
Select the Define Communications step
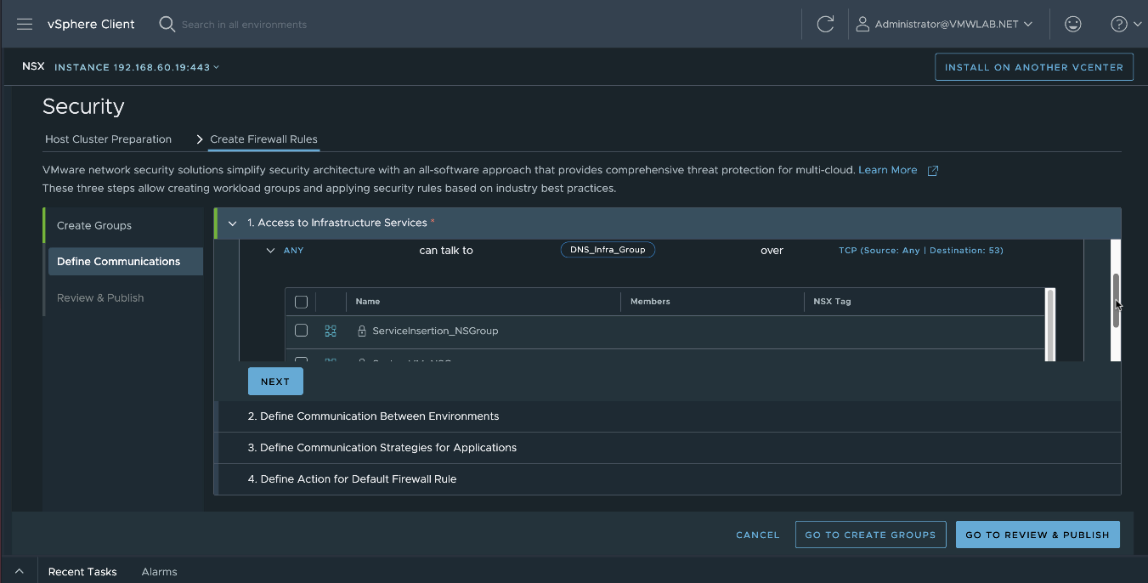pyautogui.click(x=125, y=262)
